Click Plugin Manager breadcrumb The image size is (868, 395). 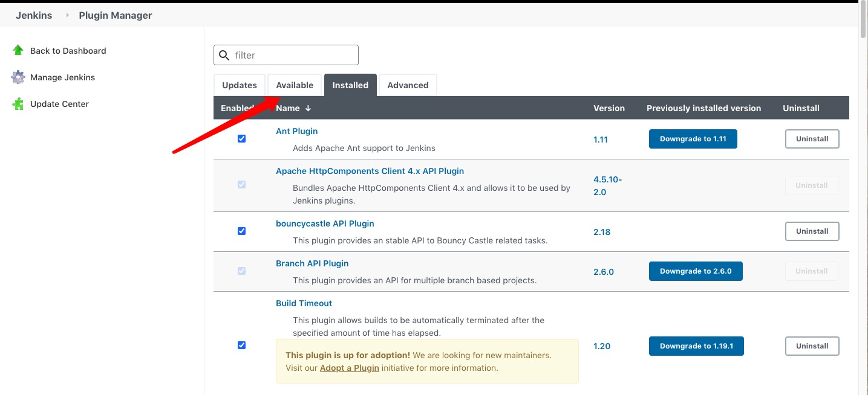point(116,15)
